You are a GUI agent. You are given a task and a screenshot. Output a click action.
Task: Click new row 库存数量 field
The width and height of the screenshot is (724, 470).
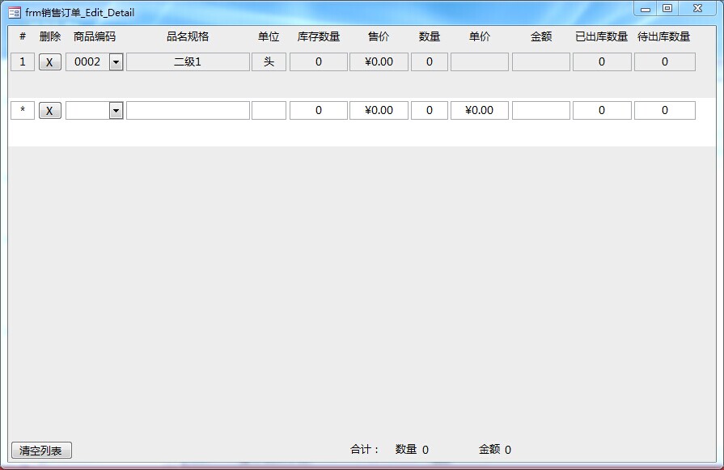tap(319, 110)
